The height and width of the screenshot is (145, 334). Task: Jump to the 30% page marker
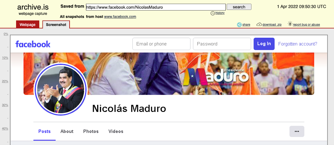[x=5, y=105]
